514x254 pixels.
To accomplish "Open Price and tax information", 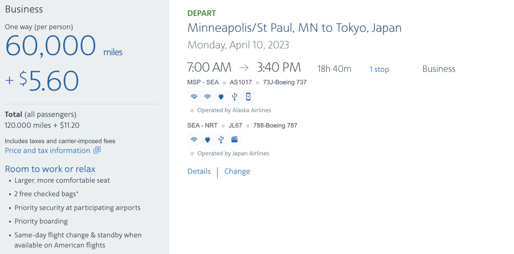I will click(x=47, y=151).
